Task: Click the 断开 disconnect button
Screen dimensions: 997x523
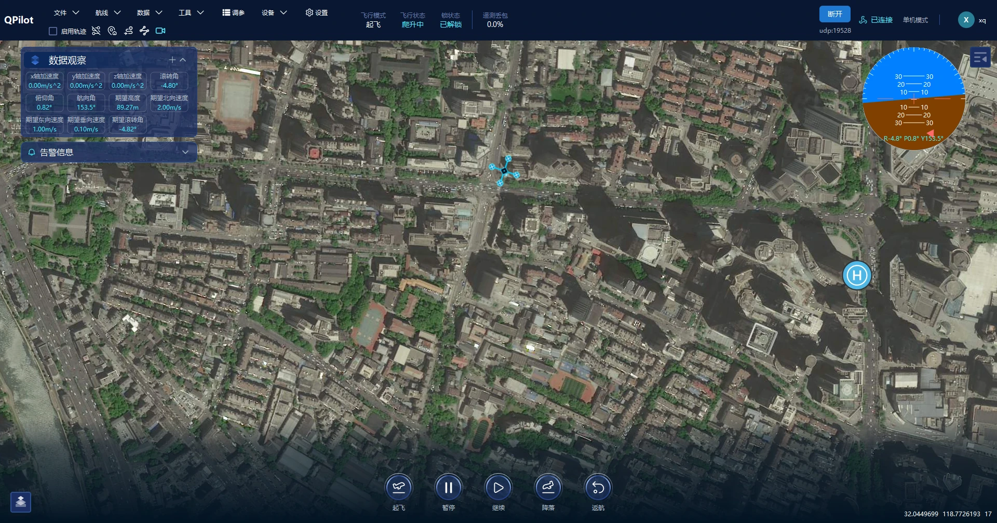Action: (x=834, y=14)
